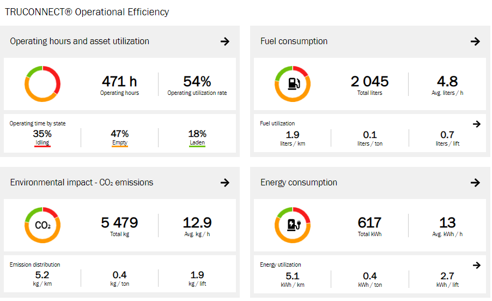This screenshot has width=492, height=301.
Task: Open CO₂ emissions details arrow
Action: point(225,183)
